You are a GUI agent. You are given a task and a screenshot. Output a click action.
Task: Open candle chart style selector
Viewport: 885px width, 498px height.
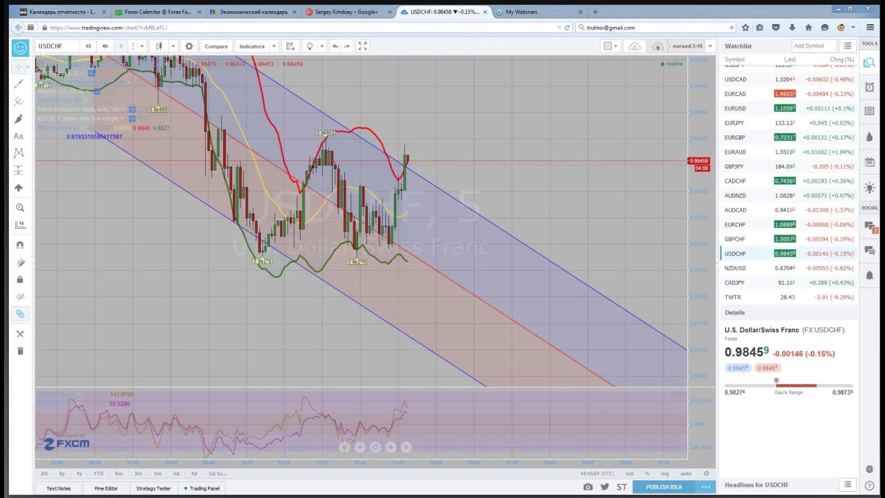[159, 46]
